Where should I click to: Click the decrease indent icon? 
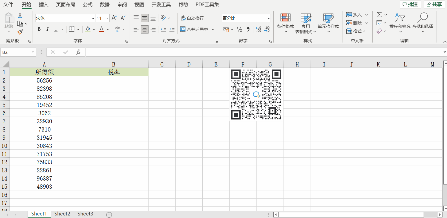coord(163,29)
